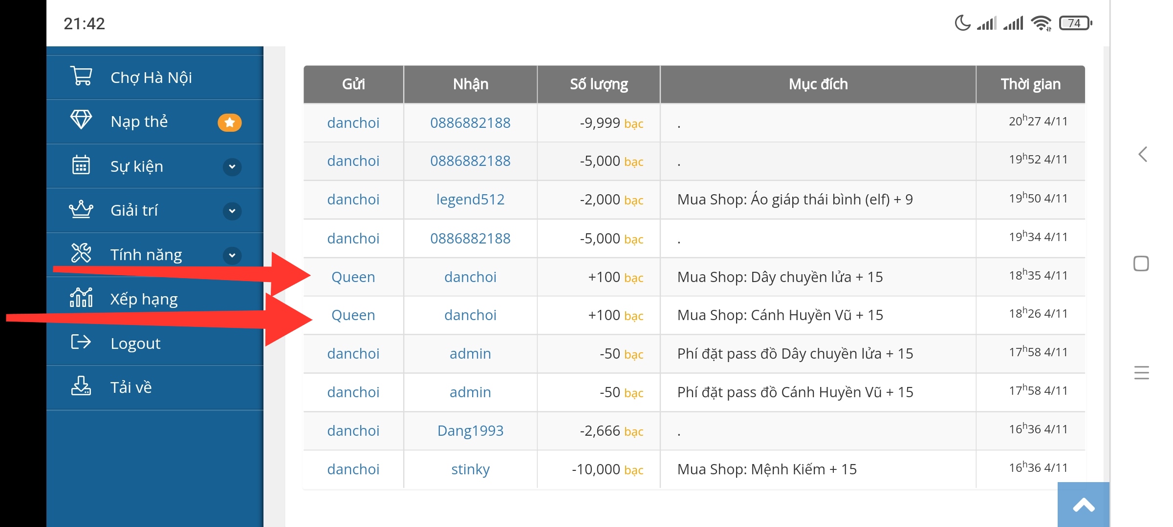This screenshot has height=527, width=1173.
Task: Click the tools Tính năng icon
Action: pyautogui.click(x=81, y=253)
